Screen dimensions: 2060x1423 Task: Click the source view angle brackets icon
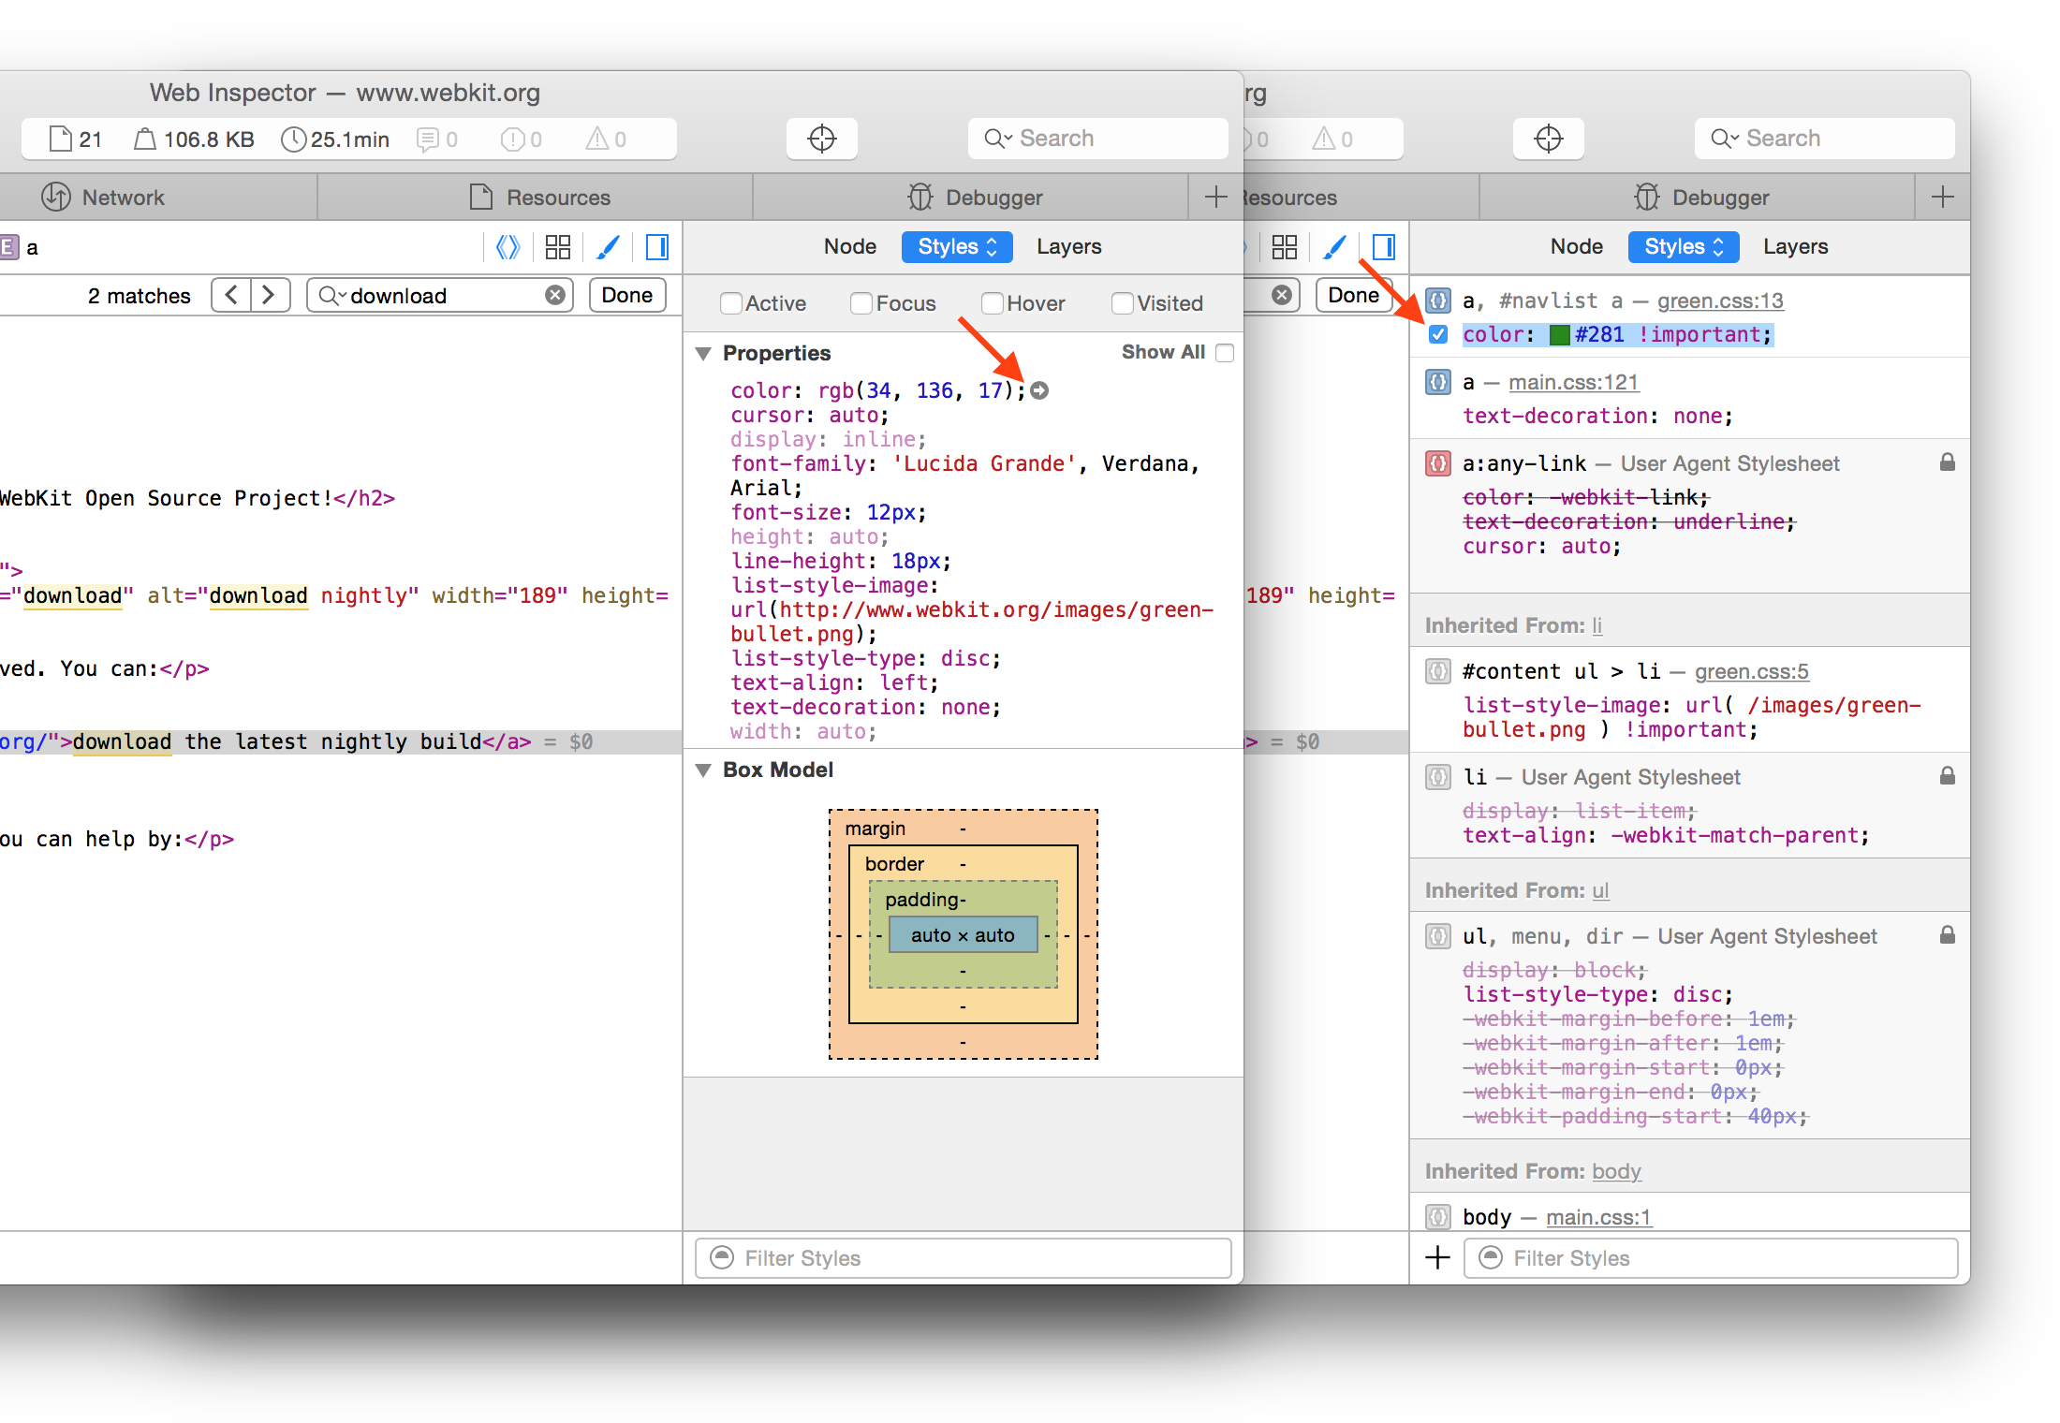[508, 247]
